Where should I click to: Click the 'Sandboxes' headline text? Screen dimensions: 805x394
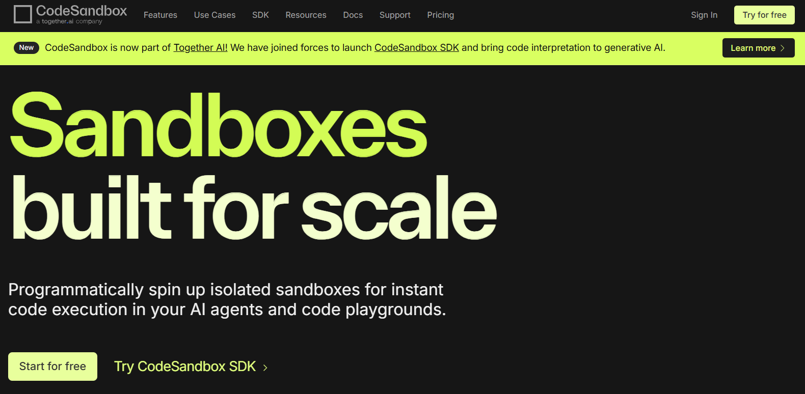[x=218, y=125]
